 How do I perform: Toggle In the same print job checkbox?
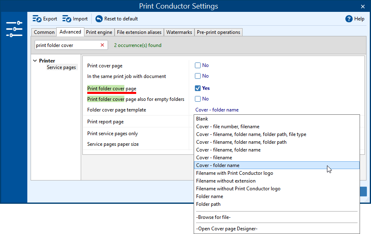click(198, 76)
